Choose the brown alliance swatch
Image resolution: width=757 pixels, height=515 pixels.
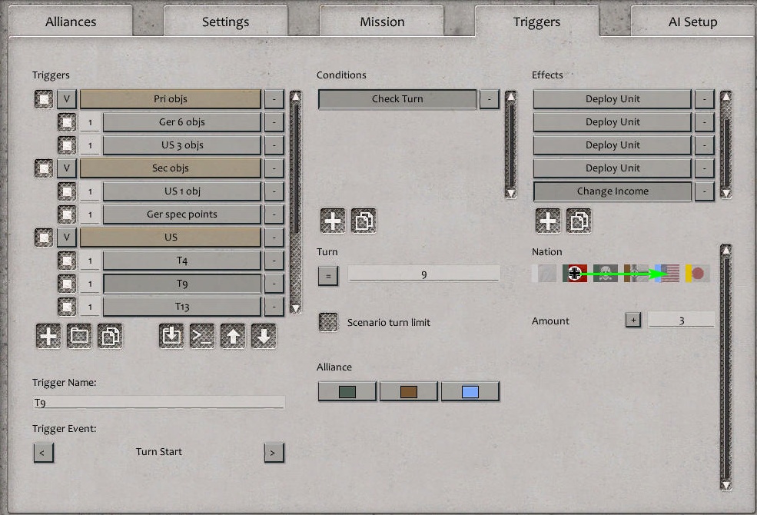[408, 391]
